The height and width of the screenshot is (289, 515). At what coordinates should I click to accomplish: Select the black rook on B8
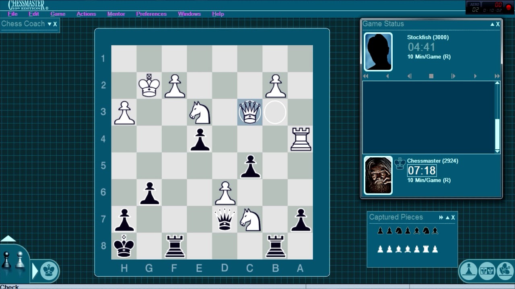pos(276,246)
